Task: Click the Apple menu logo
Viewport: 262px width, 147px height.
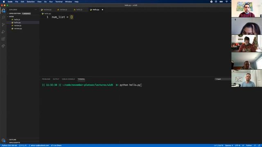Action: tap(4, 2)
